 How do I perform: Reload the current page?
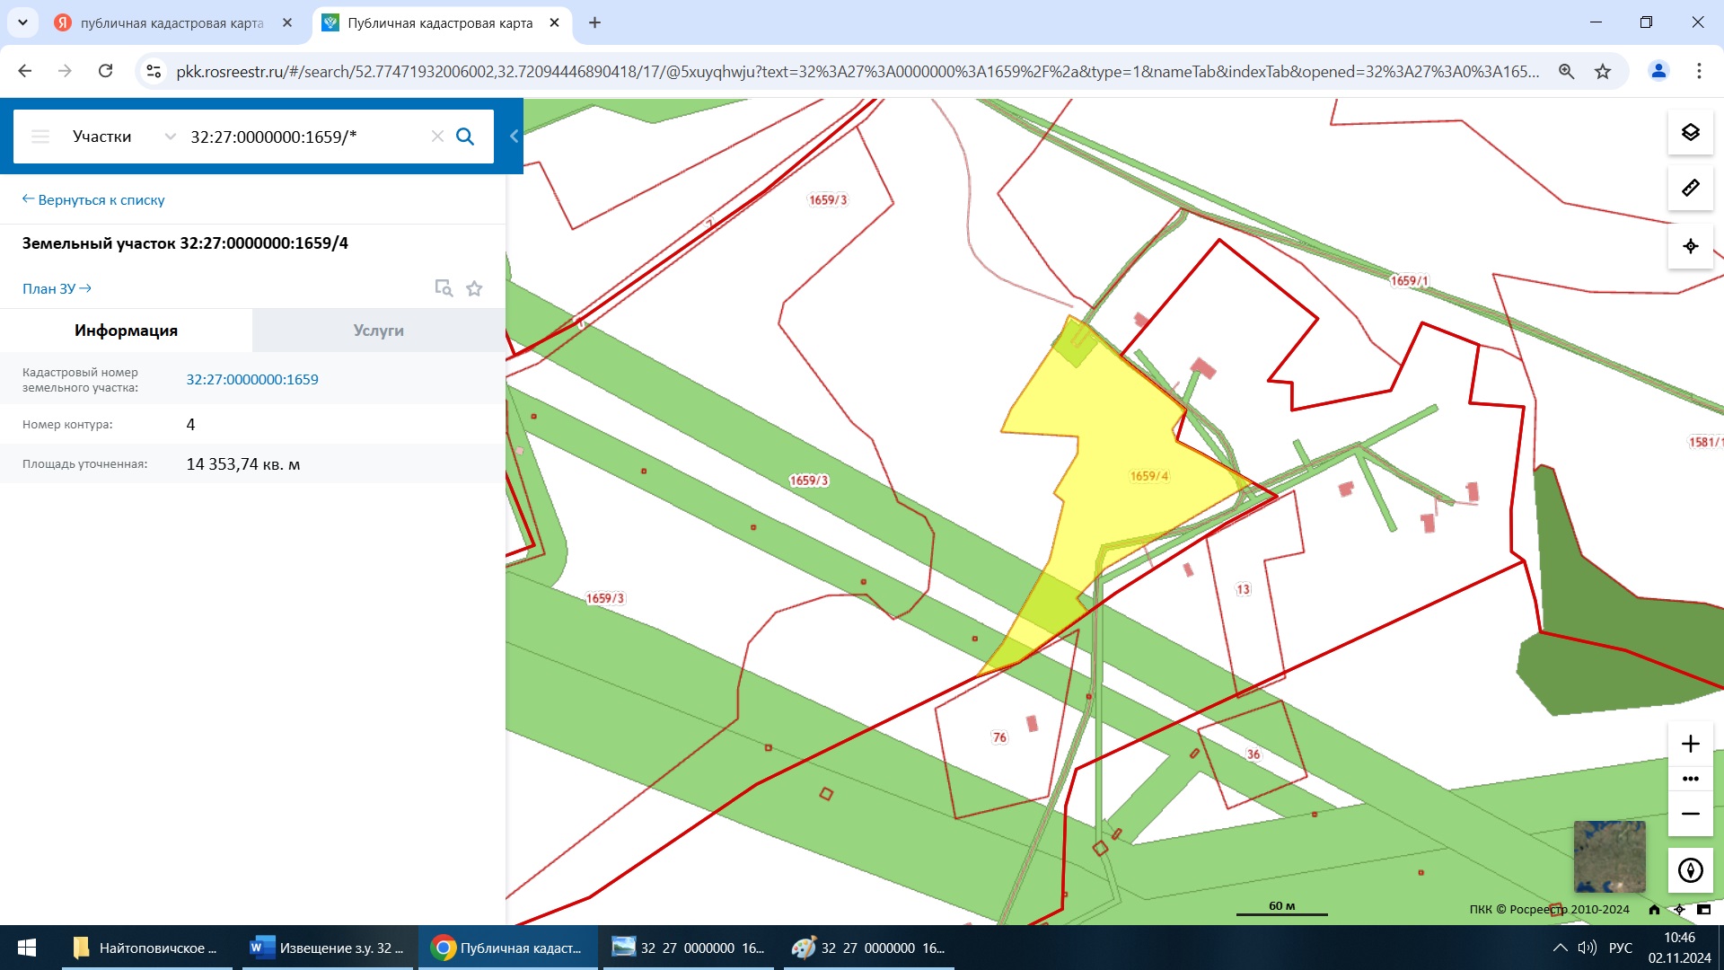105,71
